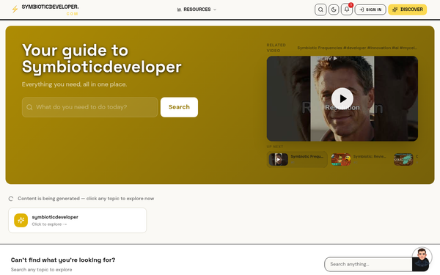Image resolution: width=440 pixels, height=275 pixels.
Task: Focus the 'What do you need to do today?' field
Action: tap(89, 107)
